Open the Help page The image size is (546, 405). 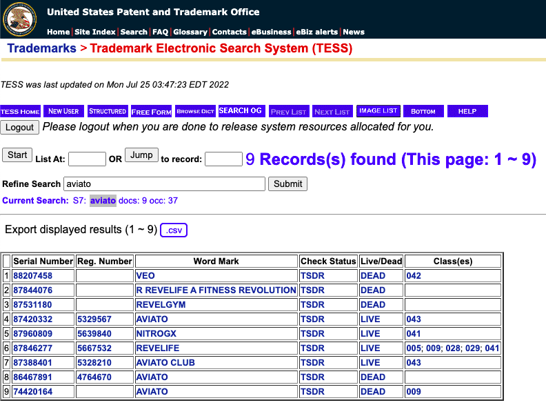(467, 111)
